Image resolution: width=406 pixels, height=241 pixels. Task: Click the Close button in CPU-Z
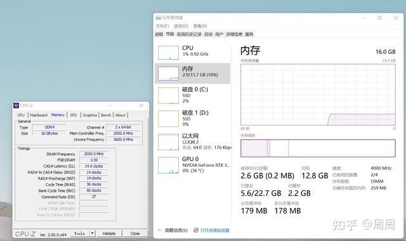[x=135, y=233]
